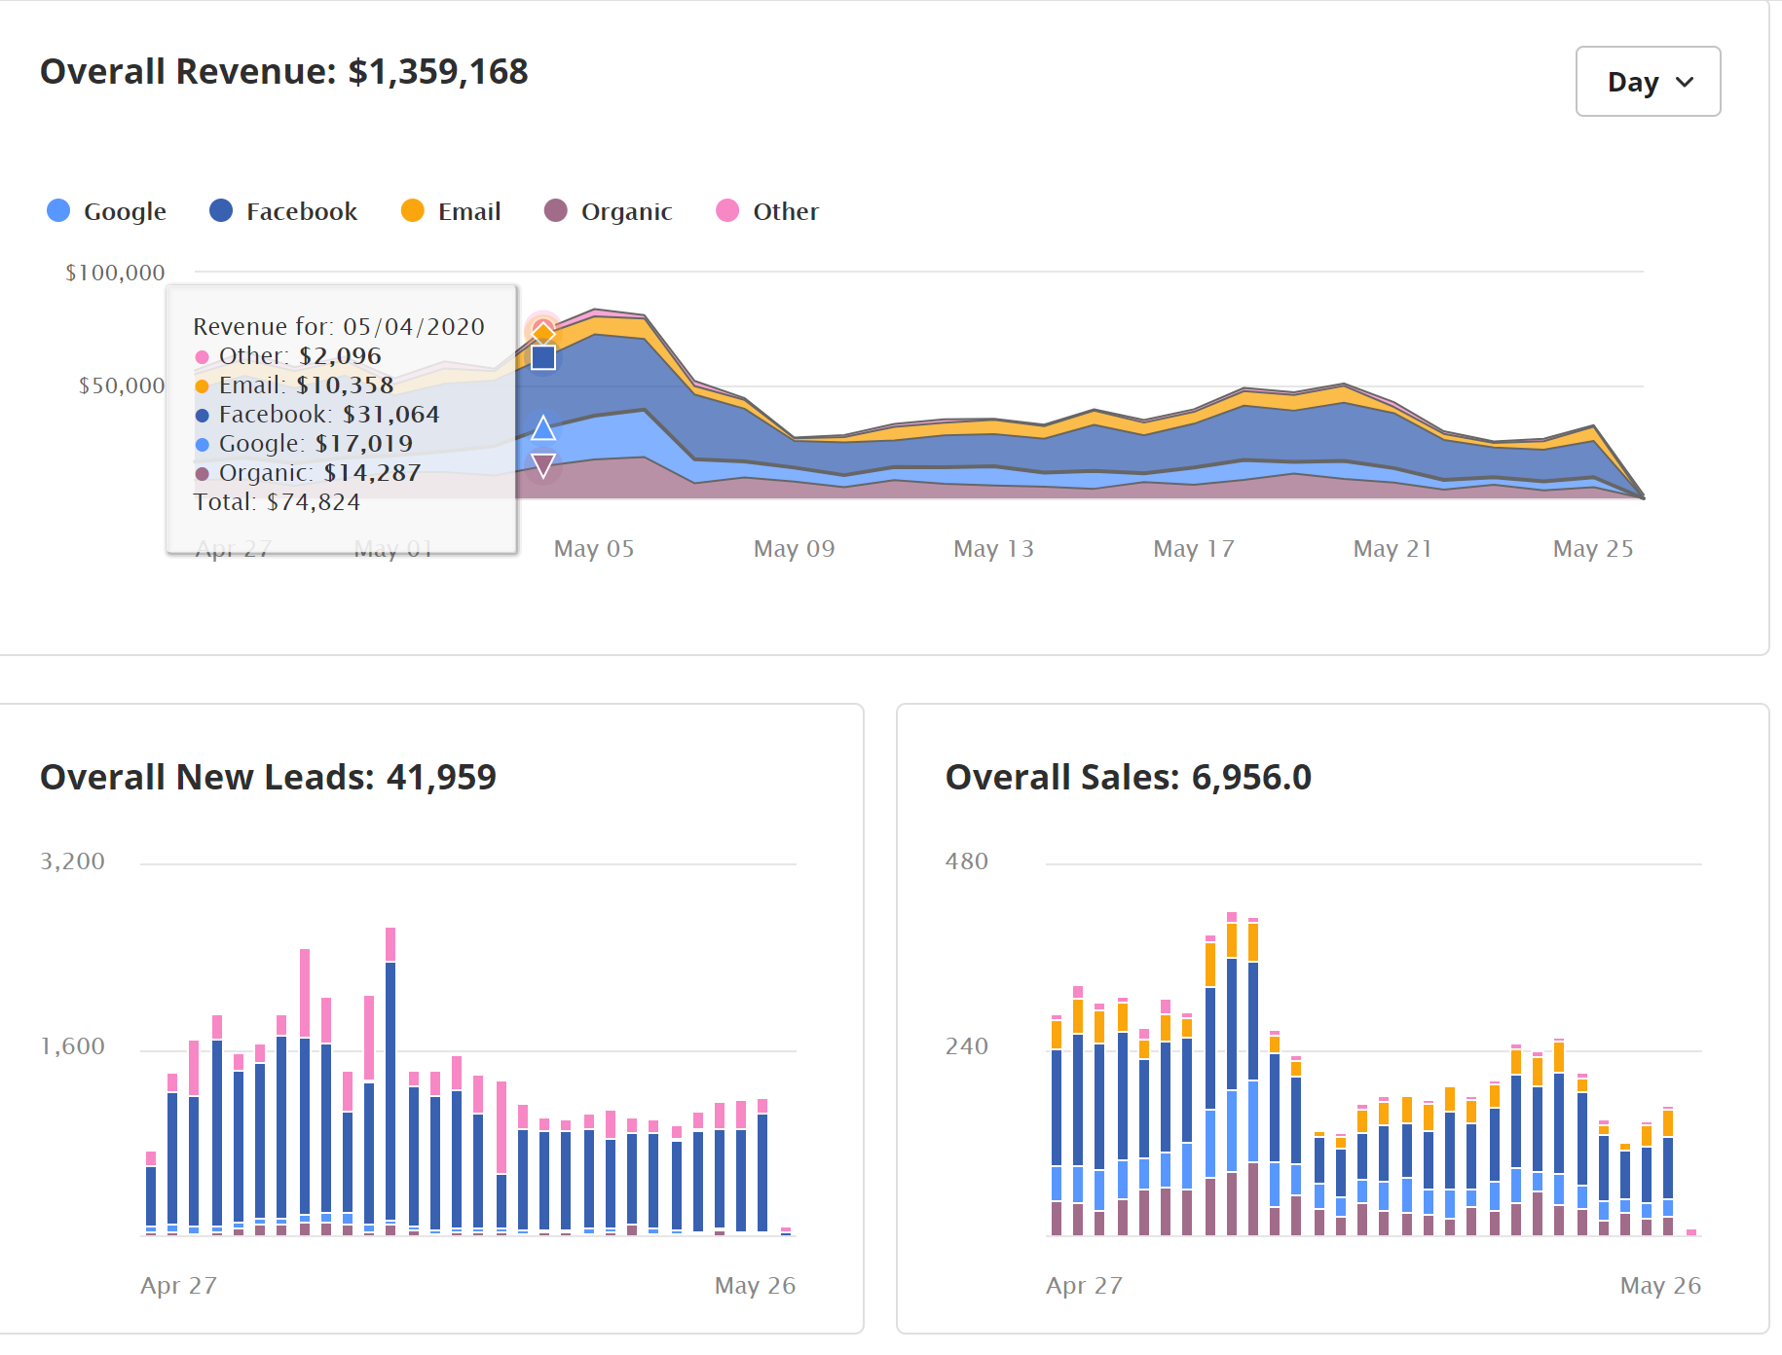Click tallest bar in Overall Sales chart
1782x1355 pixels.
(1232, 1074)
